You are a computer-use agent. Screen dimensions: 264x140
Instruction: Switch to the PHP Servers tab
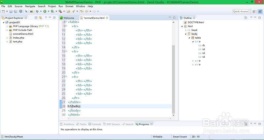click(112, 124)
